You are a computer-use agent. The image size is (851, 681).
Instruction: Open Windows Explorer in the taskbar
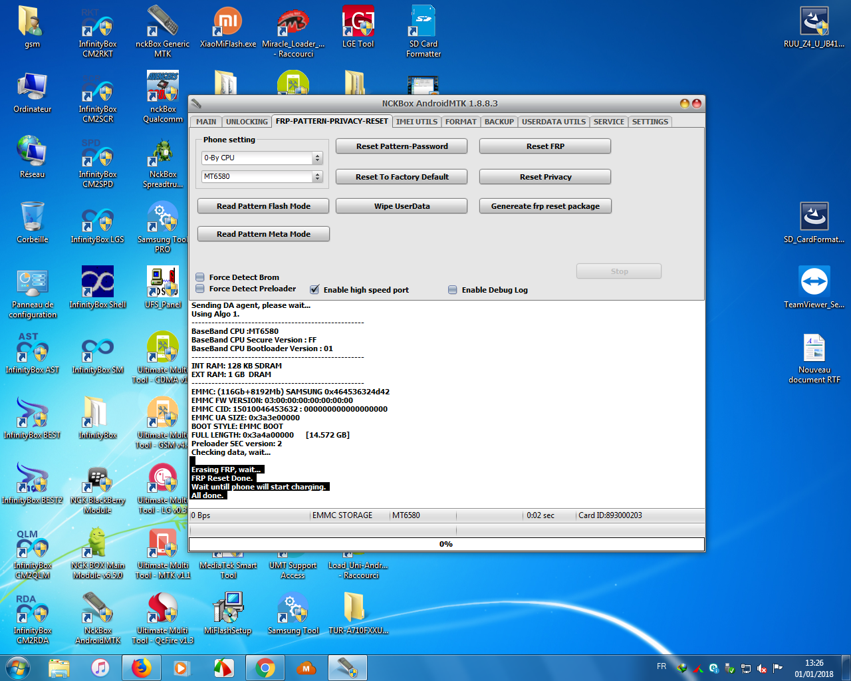[x=59, y=668]
